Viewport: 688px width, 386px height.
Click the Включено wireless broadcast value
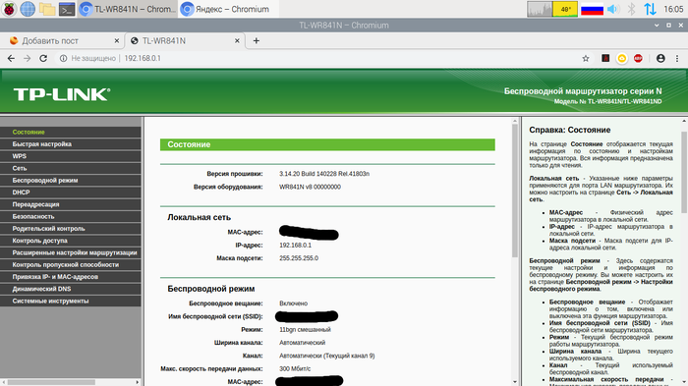293,303
